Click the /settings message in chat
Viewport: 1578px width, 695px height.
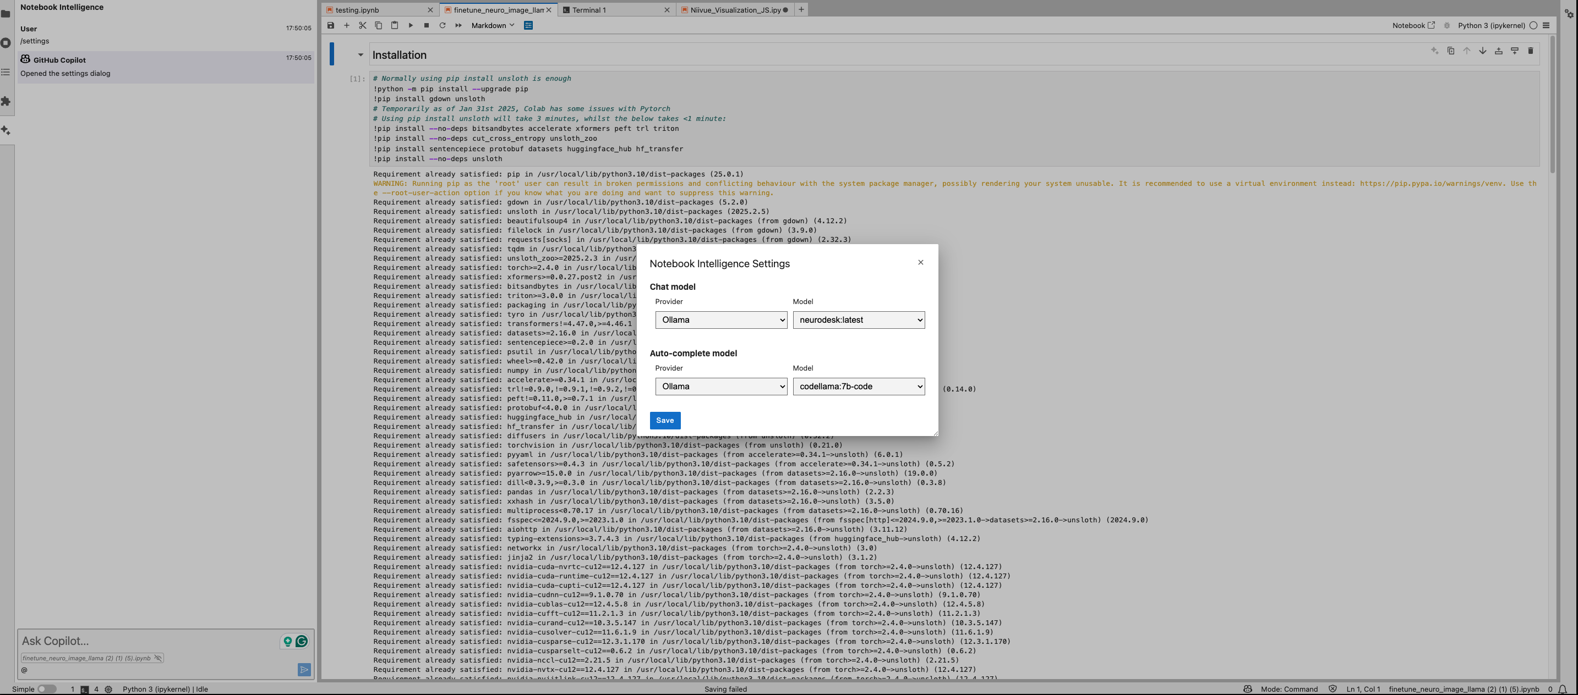(x=35, y=41)
